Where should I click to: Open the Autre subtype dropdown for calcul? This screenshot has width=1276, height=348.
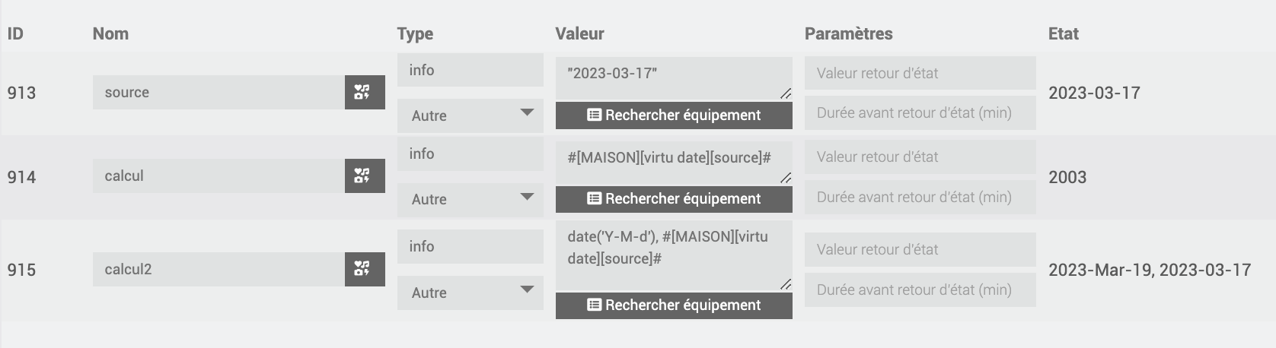coord(471,199)
